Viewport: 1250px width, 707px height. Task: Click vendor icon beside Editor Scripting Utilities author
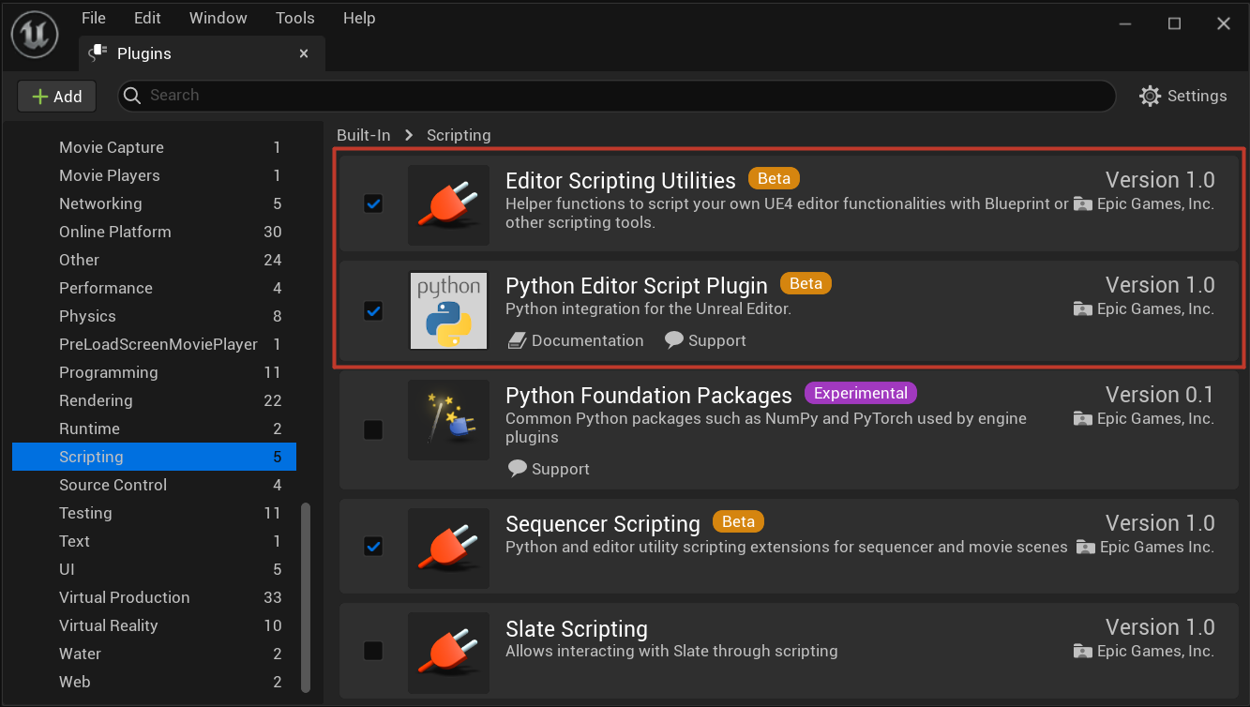pos(1083,203)
